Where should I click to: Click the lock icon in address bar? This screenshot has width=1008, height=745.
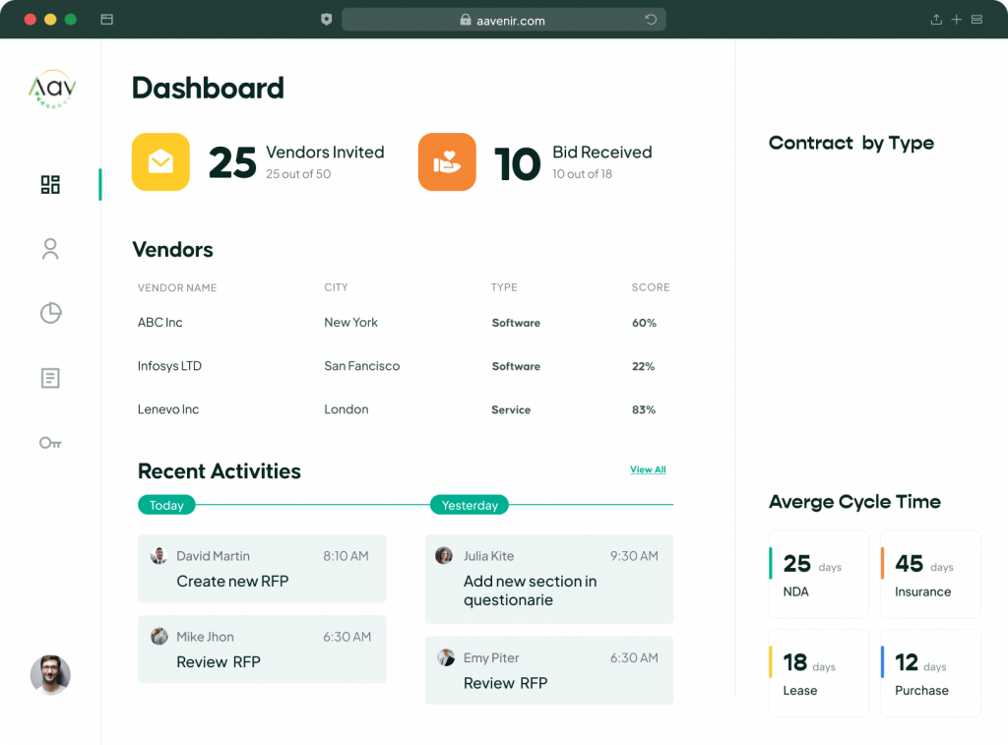(x=466, y=20)
